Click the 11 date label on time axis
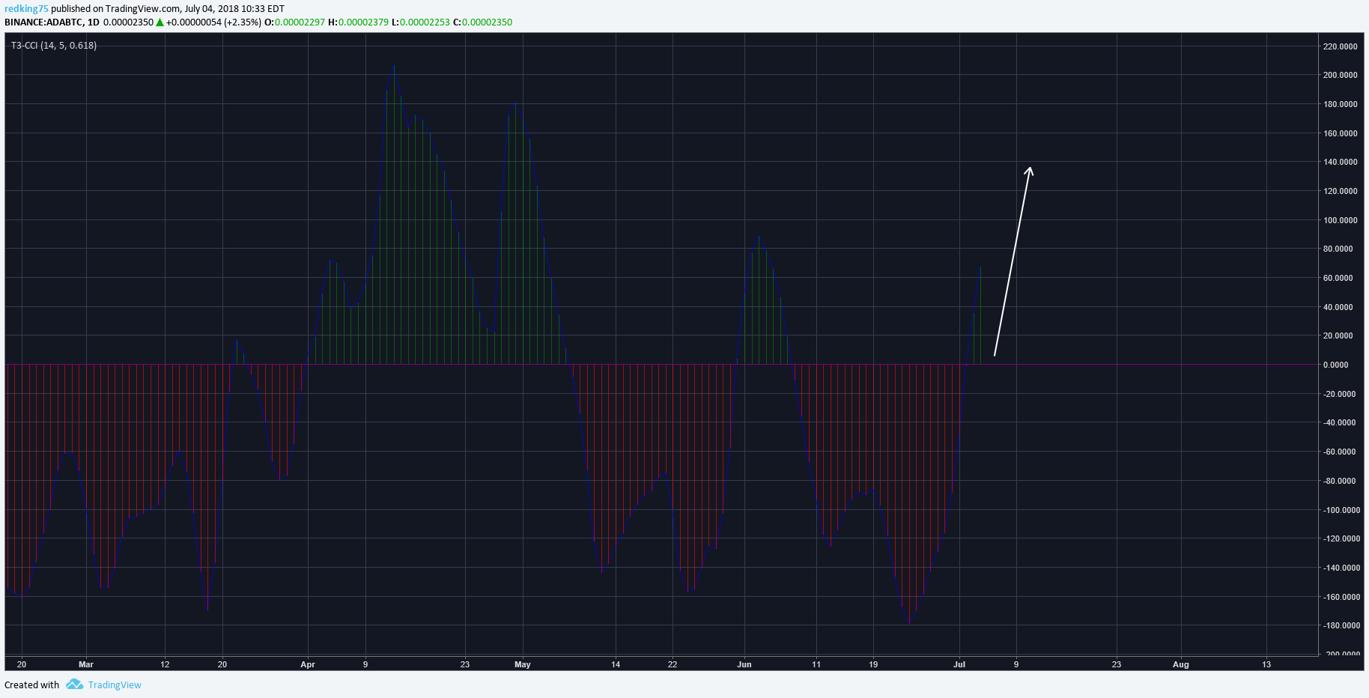 click(x=816, y=664)
